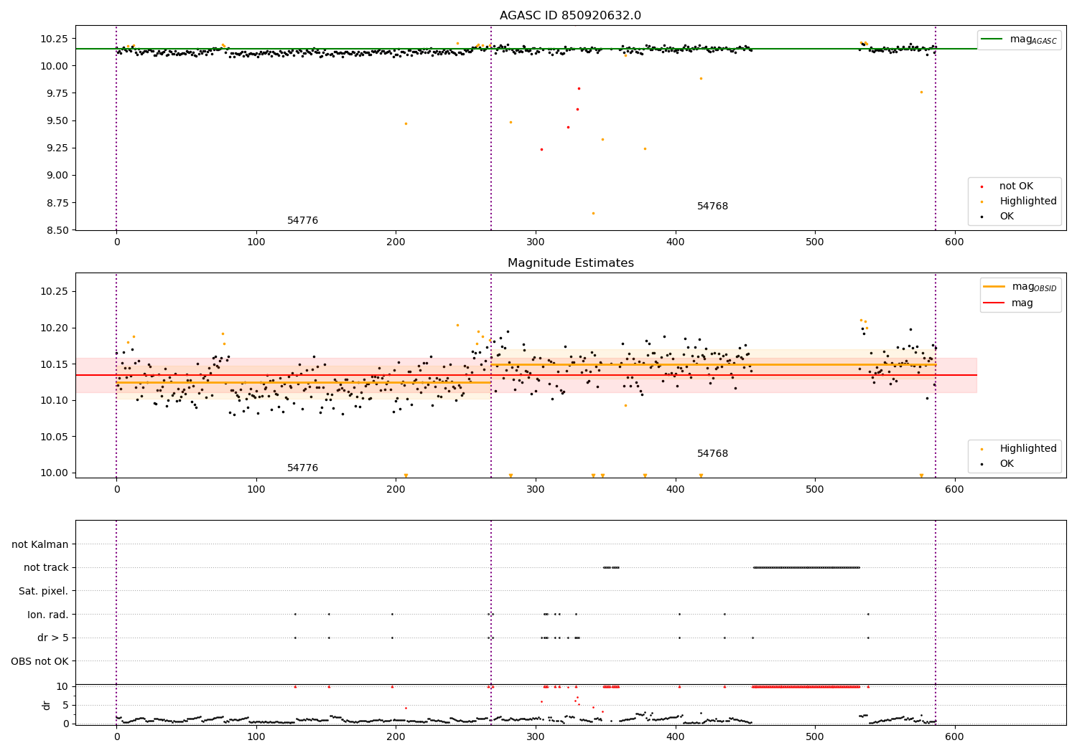This screenshot has width=1077, height=753.
Task: Click the 10.20 y-tick of Magnitude Estimates plot
Action: [x=53, y=328]
